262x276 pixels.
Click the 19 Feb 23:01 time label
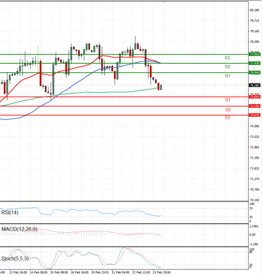click(x=100, y=273)
